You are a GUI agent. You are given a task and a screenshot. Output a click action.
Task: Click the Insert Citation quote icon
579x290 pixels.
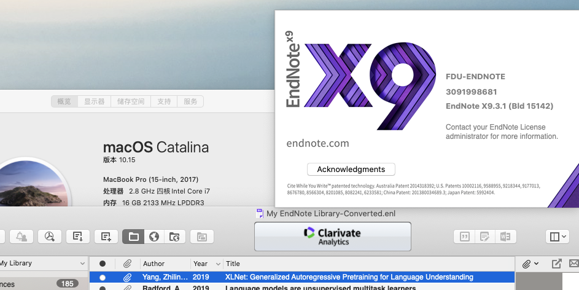465,237
